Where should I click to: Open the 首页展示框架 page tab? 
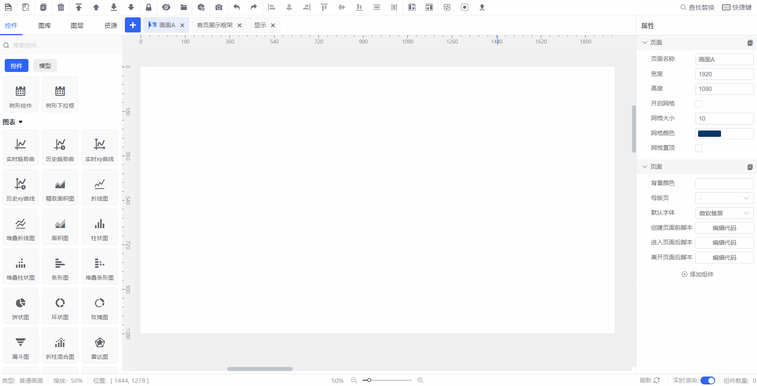pos(215,25)
